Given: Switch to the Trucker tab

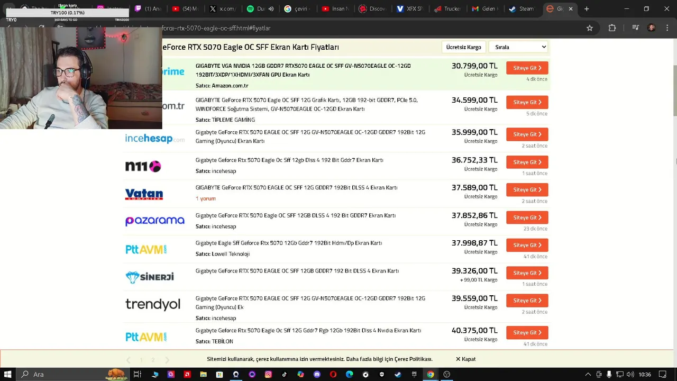Looking at the screenshot, I should point(447,8).
